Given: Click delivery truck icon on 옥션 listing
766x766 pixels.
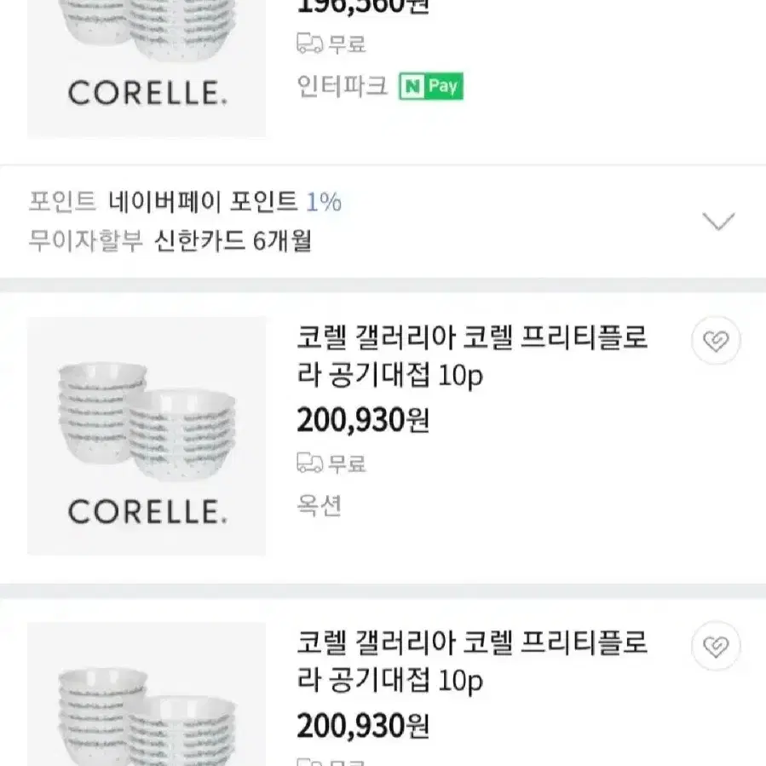Looking at the screenshot, I should pyautogui.click(x=309, y=463).
